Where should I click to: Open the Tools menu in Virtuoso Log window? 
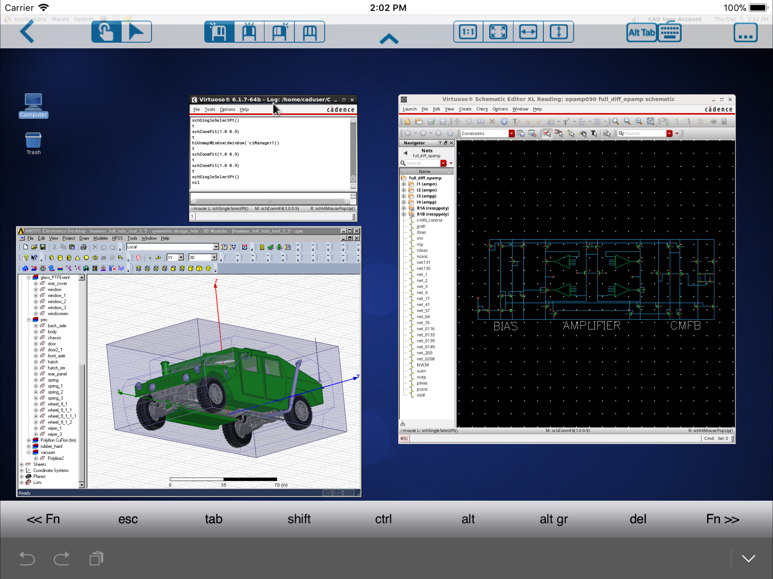(210, 109)
